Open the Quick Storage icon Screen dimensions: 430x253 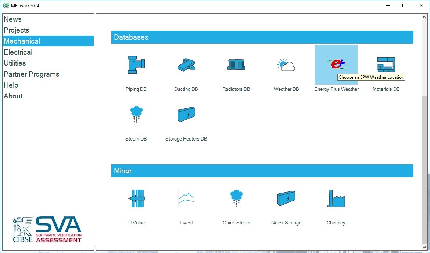[x=286, y=198]
